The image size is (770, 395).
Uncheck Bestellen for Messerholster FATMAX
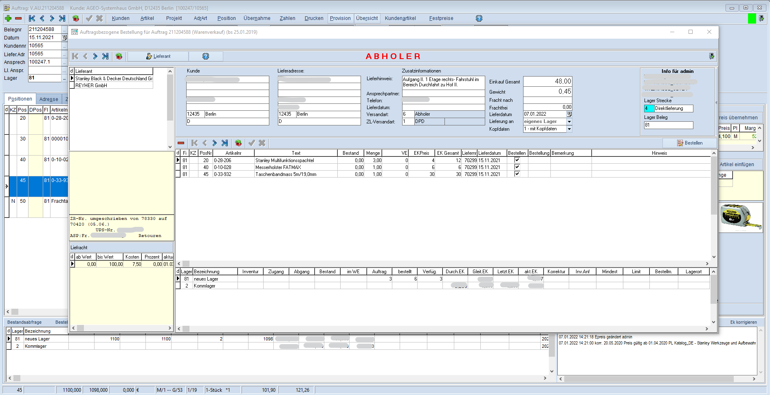[517, 167]
